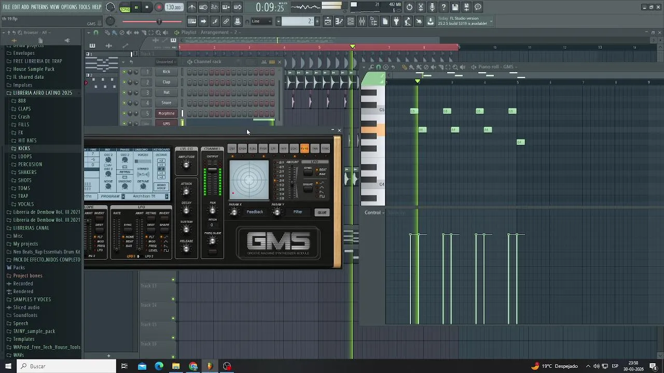Click the GMS output level fader

point(212,170)
